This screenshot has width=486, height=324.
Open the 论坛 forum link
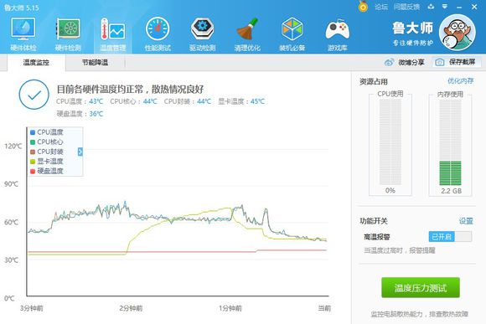(381, 7)
